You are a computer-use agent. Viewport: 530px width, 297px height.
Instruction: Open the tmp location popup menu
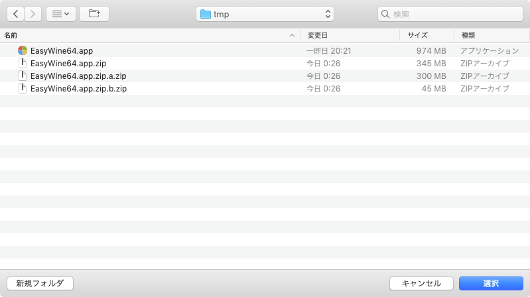265,14
